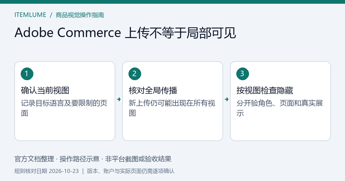The image size is (345, 181).
Task: Click the arrow between steps 1 and 2
Action: [x=119, y=99]
